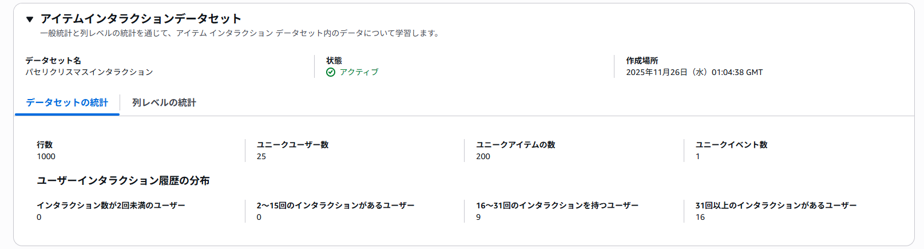The image size is (924, 249).
Task: Click the 作成場所 field label
Action: pos(642,60)
